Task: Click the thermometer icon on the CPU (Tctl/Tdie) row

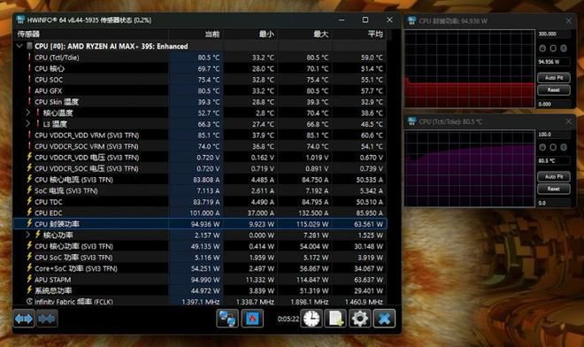Action: [29, 58]
